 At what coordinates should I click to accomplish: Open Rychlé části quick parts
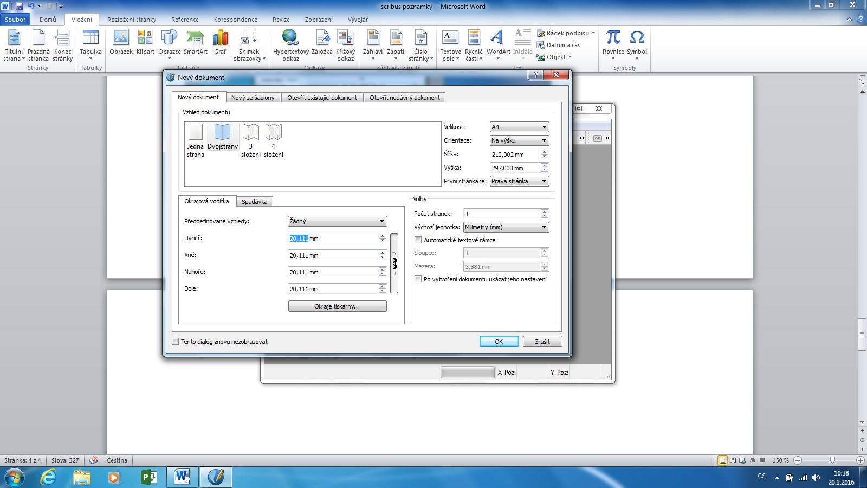point(474,46)
